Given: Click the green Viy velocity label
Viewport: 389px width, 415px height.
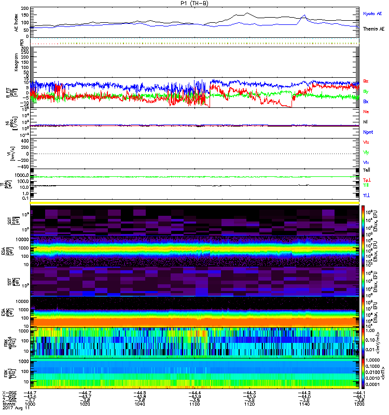Looking at the screenshot, I should point(366,153).
